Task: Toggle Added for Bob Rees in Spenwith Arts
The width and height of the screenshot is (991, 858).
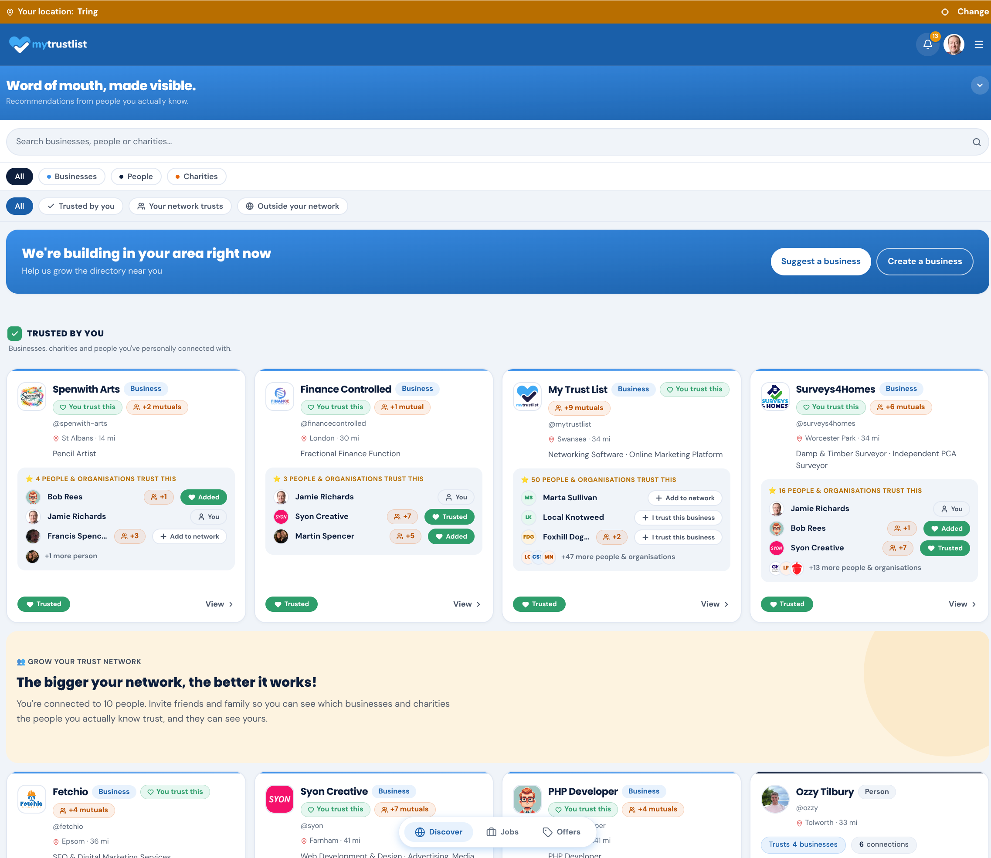Action: [204, 498]
